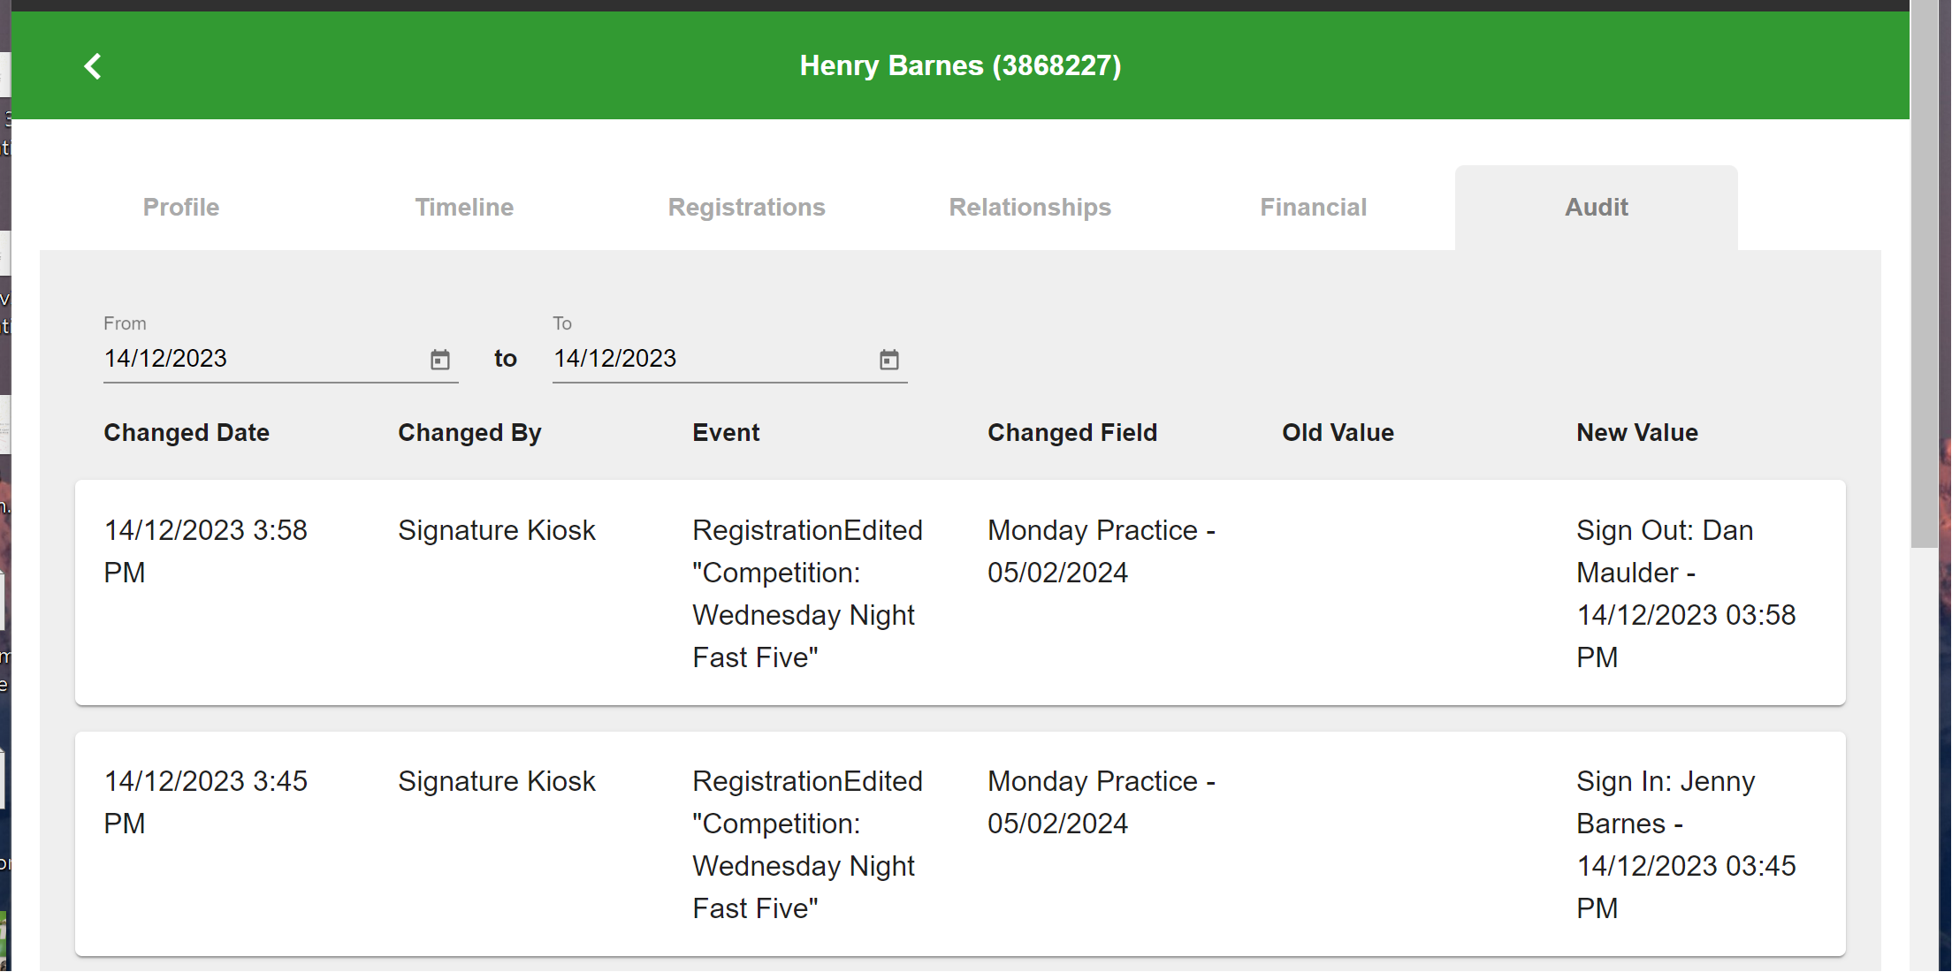
Task: Click the back arrow in green header
Action: 93,66
